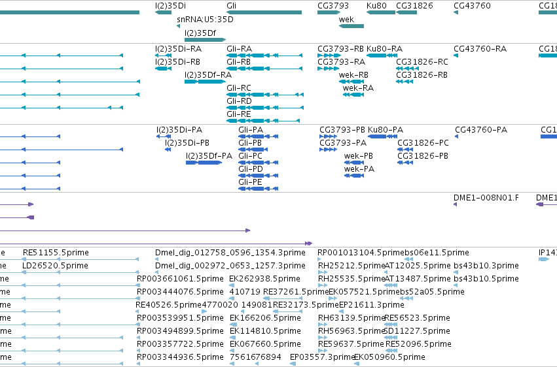Viewport: 557px width, 367px height.
Task: Click EST RE52096.5prime
Action: coord(418,344)
